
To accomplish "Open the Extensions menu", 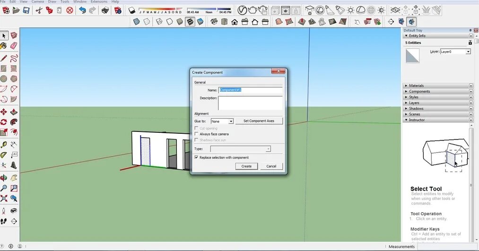I will [99, 1].
